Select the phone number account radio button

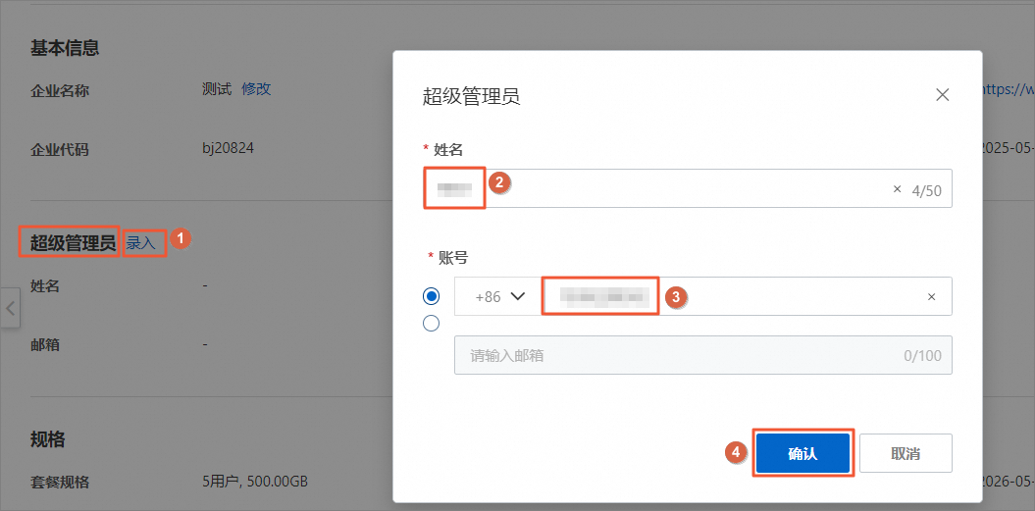(431, 296)
